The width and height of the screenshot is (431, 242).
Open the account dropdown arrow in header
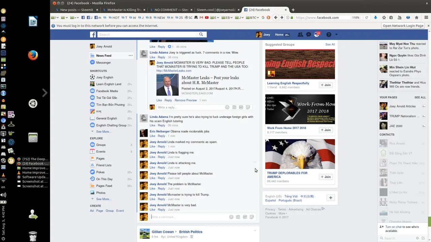pos(336,35)
